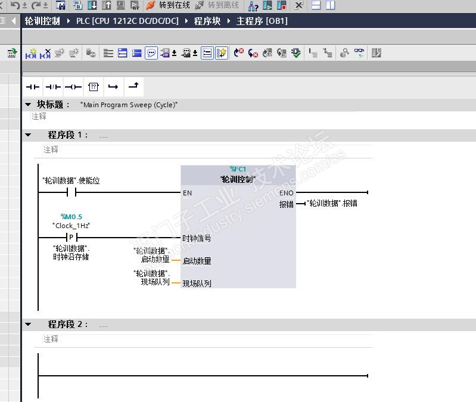This screenshot has width=476, height=402.
Task: Click 轮训控制 project breadcrumb
Action: tap(42, 21)
